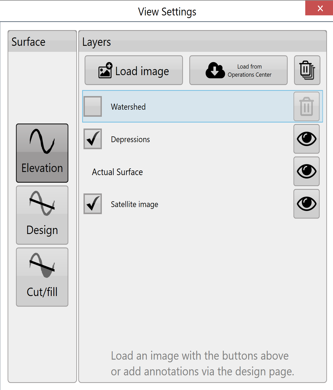Viewport: 333px width, 390px height.
Task: Toggle Depressions layer eye icon
Action: [307, 139]
